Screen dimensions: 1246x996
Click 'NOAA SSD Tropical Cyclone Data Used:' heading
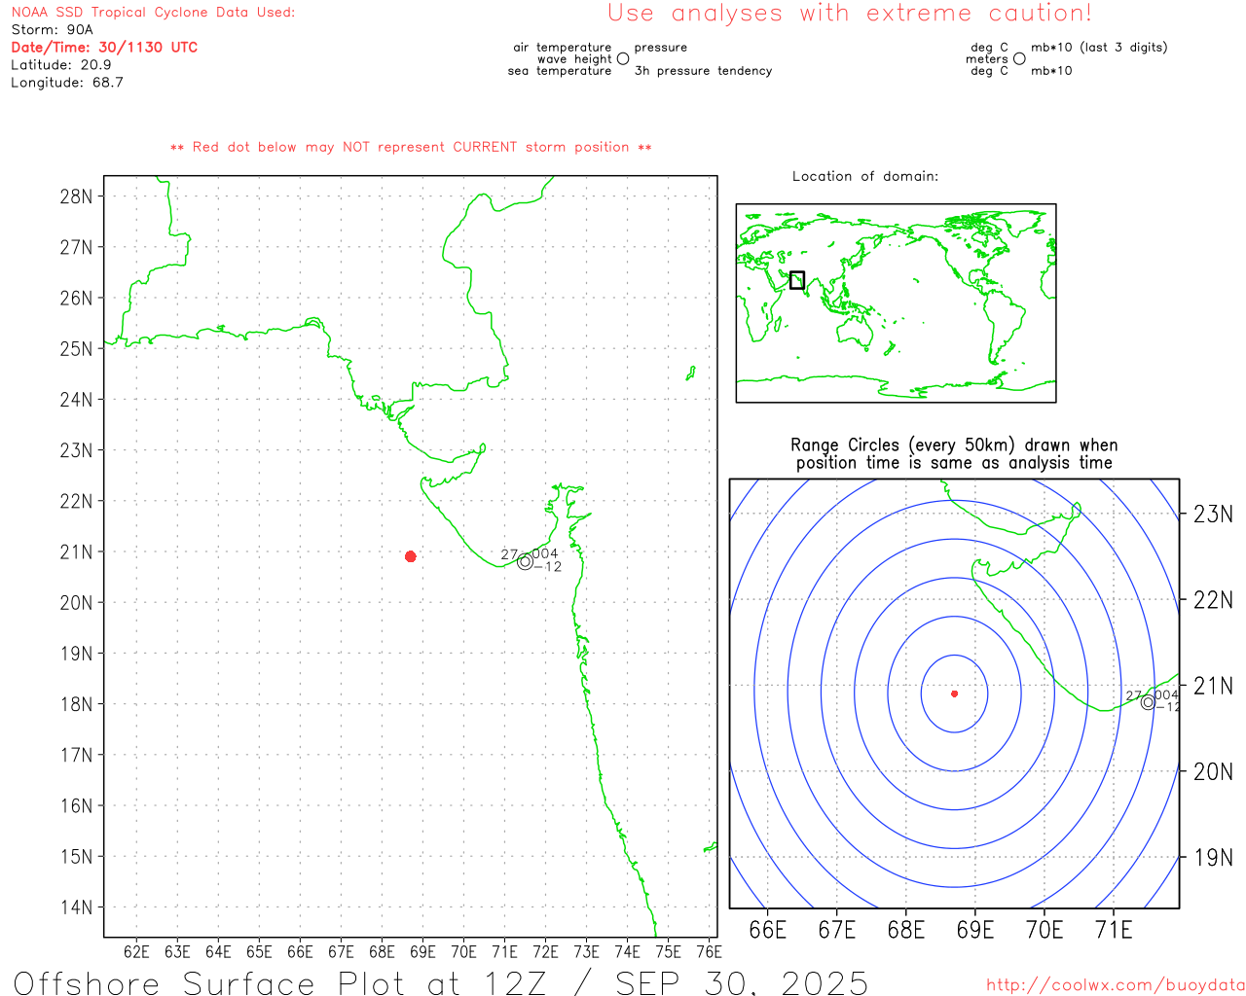[x=153, y=13]
